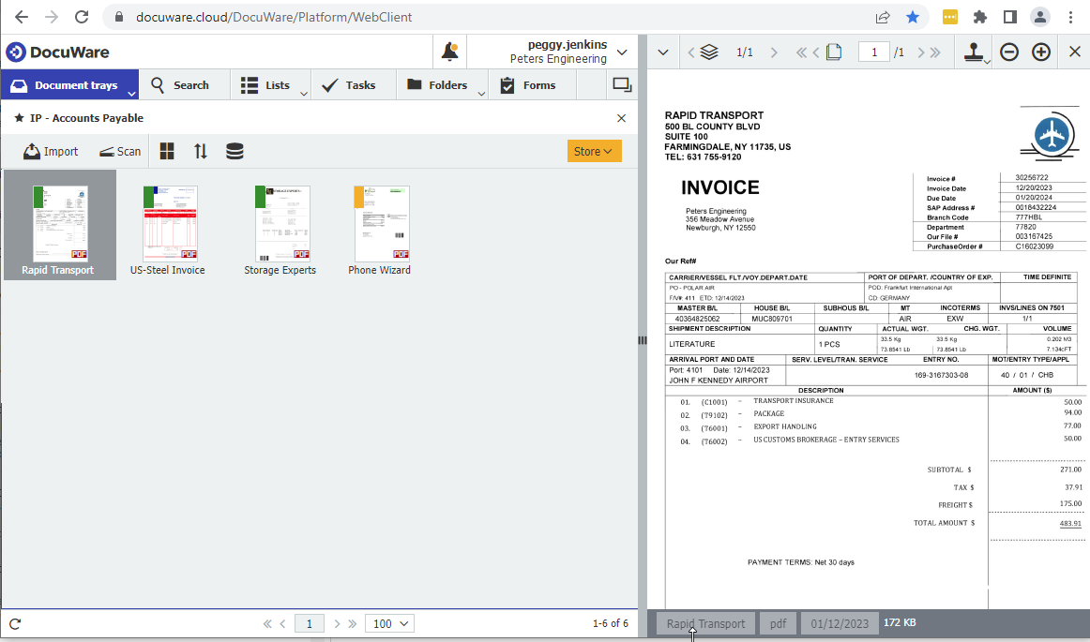Click Import in tray toolbar
Image resolution: width=1090 pixels, height=642 pixels.
click(x=51, y=151)
